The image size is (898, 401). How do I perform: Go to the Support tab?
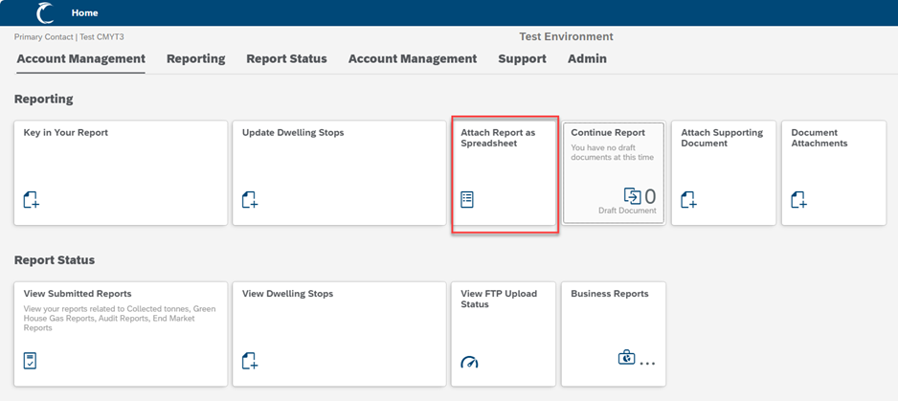(x=522, y=58)
